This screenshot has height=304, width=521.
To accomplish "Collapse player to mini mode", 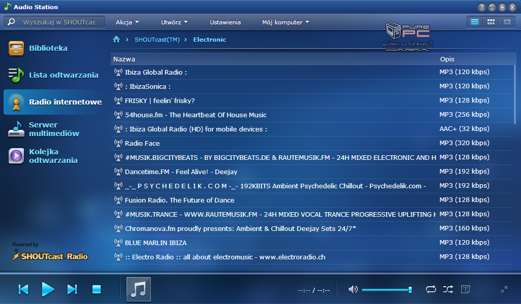I will (x=504, y=289).
